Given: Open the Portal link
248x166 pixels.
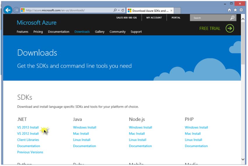Looking at the screenshot, I should coord(176,18).
